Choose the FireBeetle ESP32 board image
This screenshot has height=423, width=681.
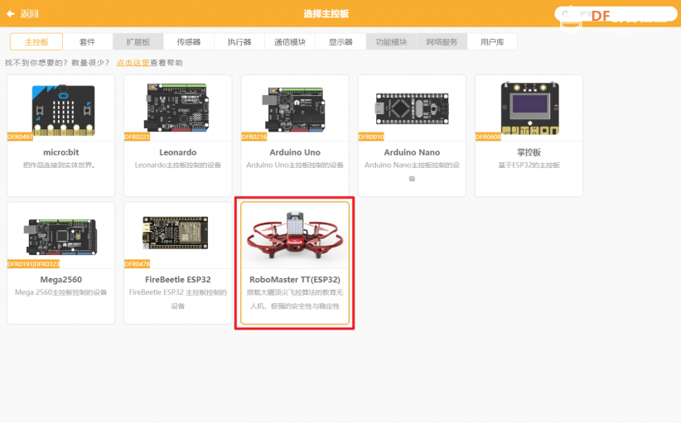[x=176, y=233]
